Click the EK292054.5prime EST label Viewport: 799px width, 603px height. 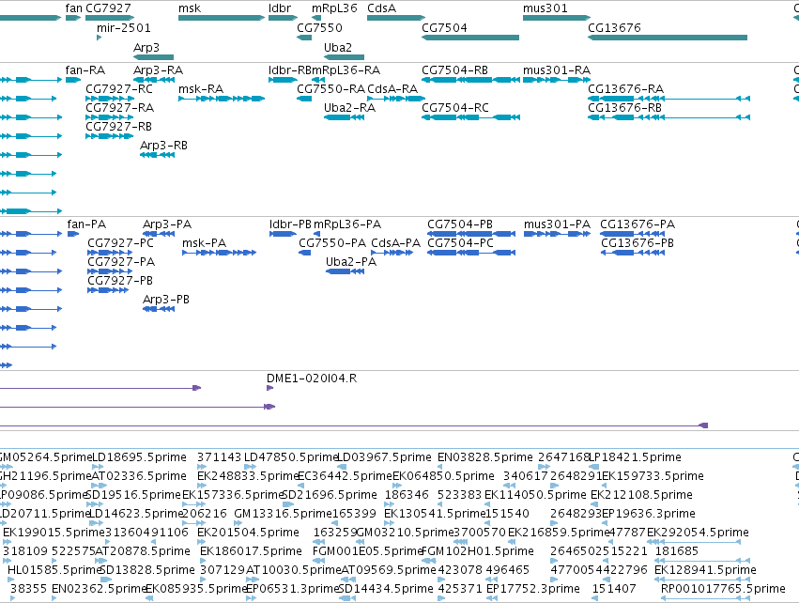coord(699,533)
